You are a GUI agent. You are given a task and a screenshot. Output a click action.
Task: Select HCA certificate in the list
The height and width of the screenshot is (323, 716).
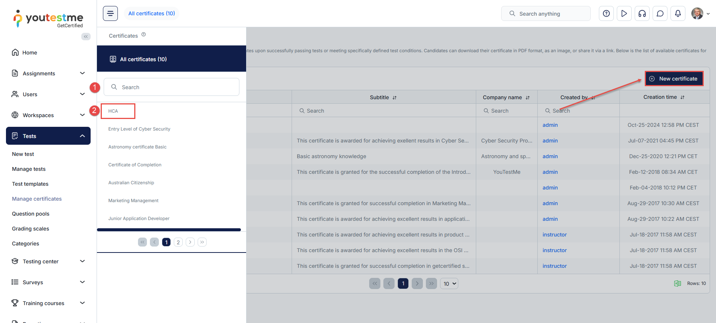pos(113,111)
